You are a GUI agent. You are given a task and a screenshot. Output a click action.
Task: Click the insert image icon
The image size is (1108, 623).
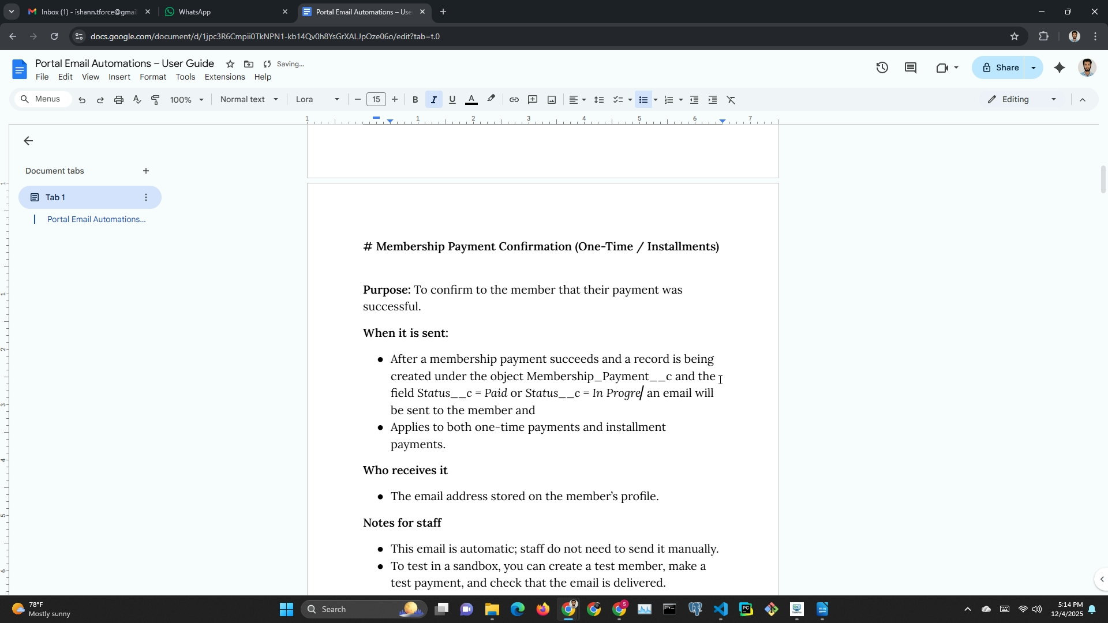[552, 100]
